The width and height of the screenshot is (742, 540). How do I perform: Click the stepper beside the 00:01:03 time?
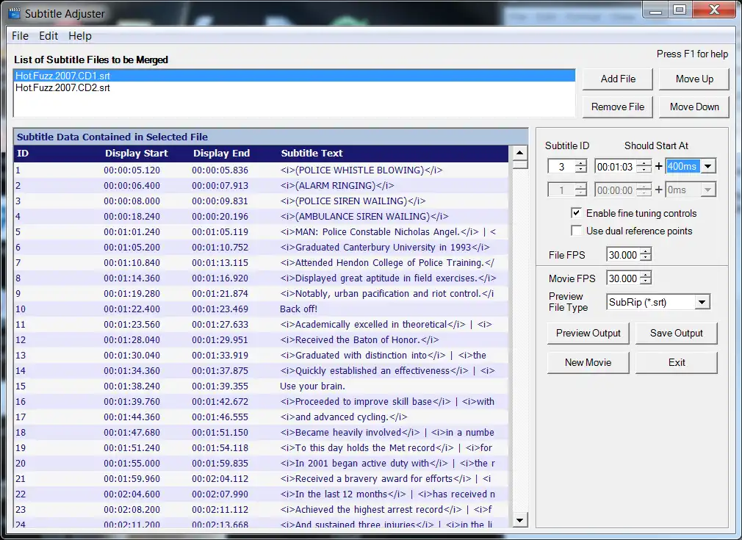[x=644, y=166]
